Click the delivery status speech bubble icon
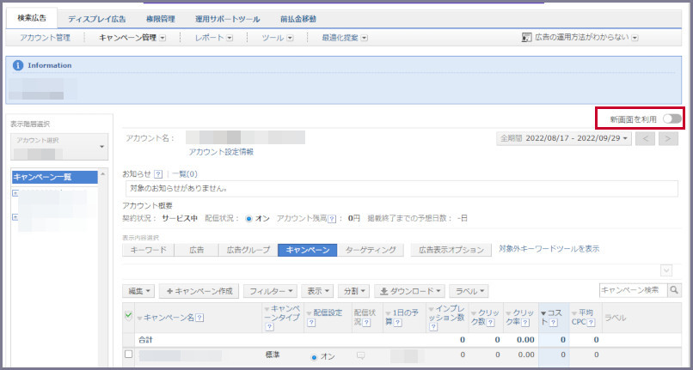 [360, 355]
